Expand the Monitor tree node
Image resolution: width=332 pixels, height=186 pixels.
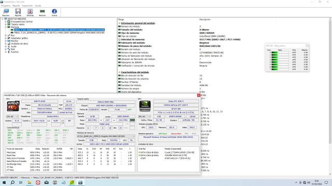click(x=6, y=41)
